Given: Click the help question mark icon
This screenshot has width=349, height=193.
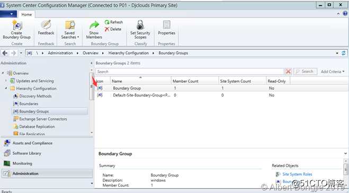Looking at the screenshot, I should tap(345, 14).
